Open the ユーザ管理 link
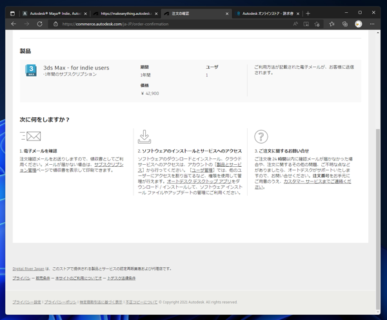The image size is (387, 320). [x=202, y=170]
